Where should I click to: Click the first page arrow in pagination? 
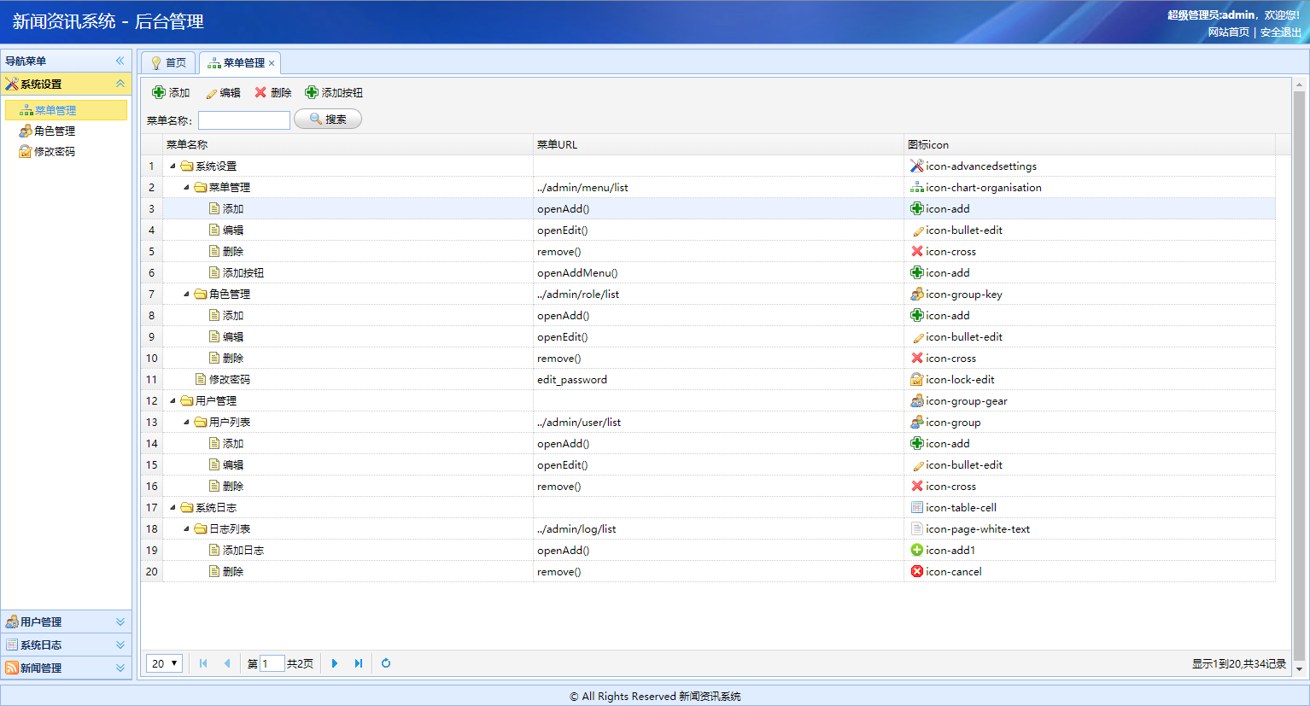point(203,663)
